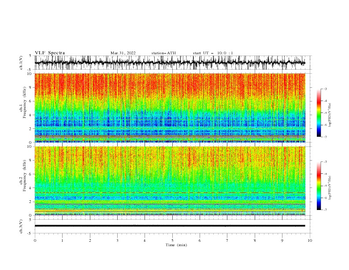Click the ch.2 "Frequency (kHz)" axis label
Viewport: 349px width, 270px height.
tap(24, 175)
